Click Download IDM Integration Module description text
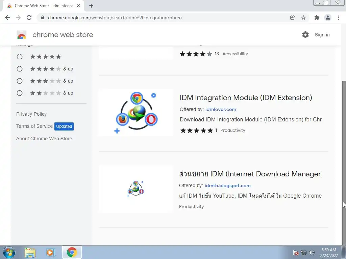Image resolution: width=346 pixels, height=259 pixels. click(x=251, y=120)
